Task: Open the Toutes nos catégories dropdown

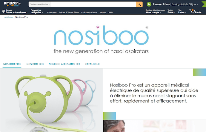Action: 40,4
